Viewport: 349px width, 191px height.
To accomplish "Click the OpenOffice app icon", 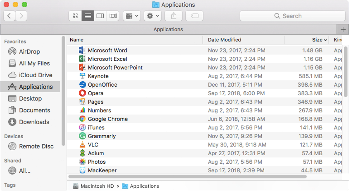I will click(82, 85).
